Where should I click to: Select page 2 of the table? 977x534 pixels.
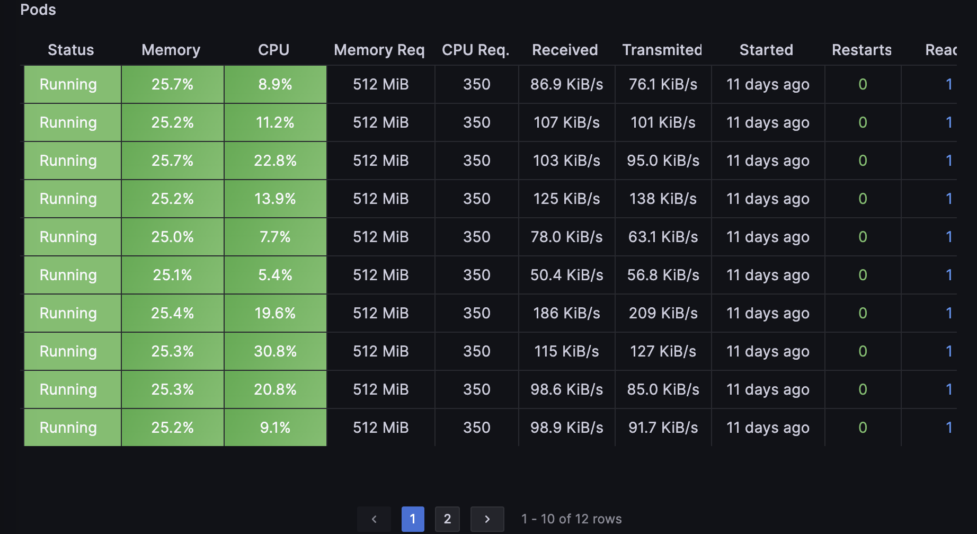point(447,519)
